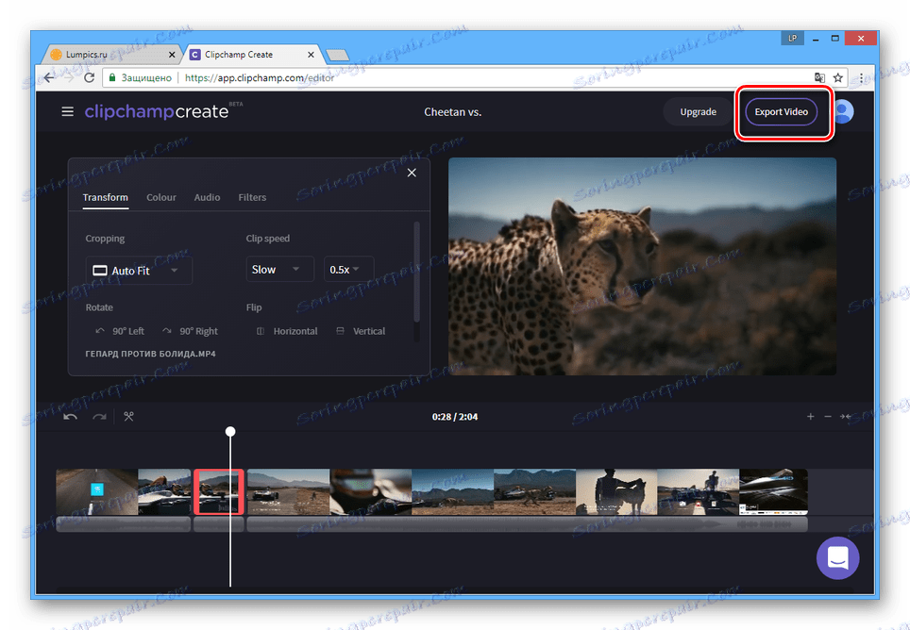Zoom into the timeline with the plus icon

[x=810, y=416]
